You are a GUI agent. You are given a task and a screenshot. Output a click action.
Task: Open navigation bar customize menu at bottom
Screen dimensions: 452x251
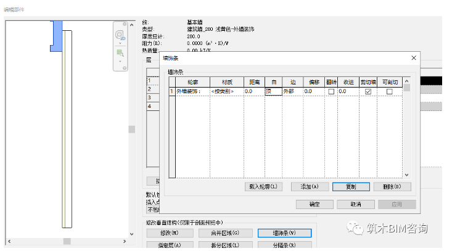125,68
